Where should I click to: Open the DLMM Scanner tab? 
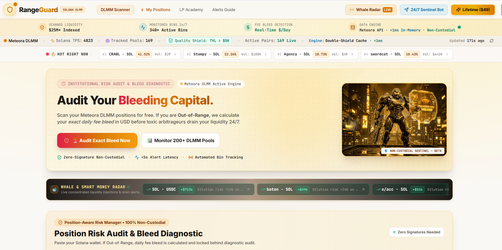pos(115,10)
